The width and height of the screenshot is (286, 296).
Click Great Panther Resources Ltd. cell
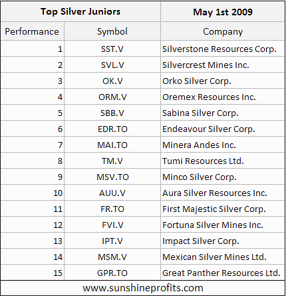[223, 273]
